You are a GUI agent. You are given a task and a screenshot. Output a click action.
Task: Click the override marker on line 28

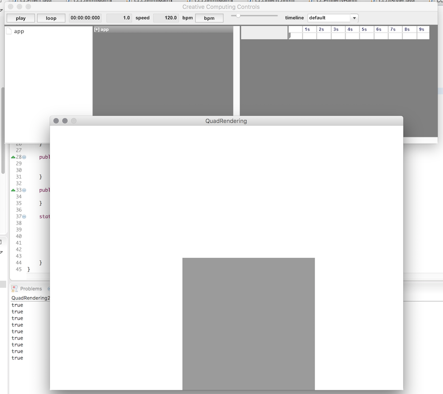[13, 157]
